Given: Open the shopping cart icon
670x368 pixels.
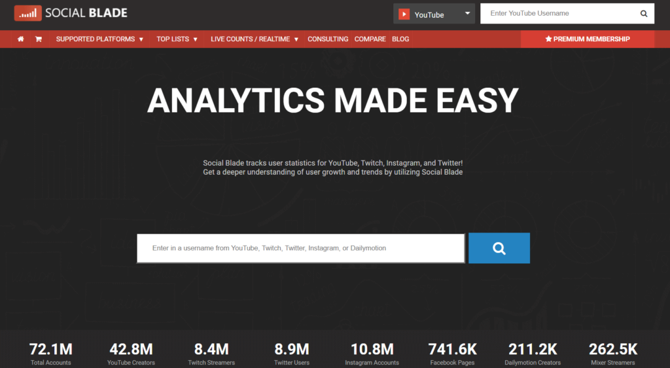Looking at the screenshot, I should click(x=39, y=39).
